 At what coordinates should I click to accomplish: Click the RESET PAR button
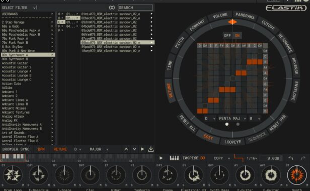click(278, 123)
